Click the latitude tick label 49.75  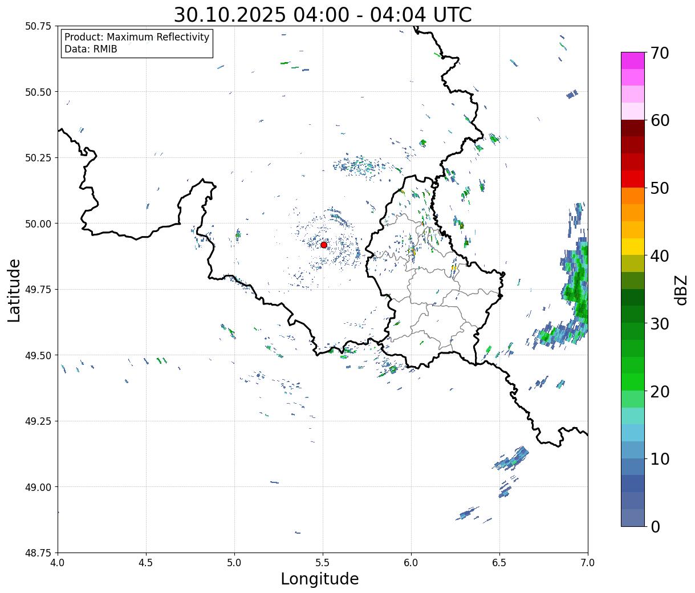point(38,290)
